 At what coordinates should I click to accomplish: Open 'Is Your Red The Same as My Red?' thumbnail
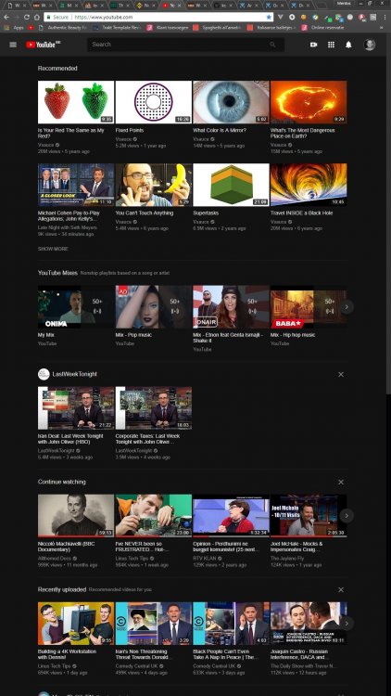pos(76,102)
